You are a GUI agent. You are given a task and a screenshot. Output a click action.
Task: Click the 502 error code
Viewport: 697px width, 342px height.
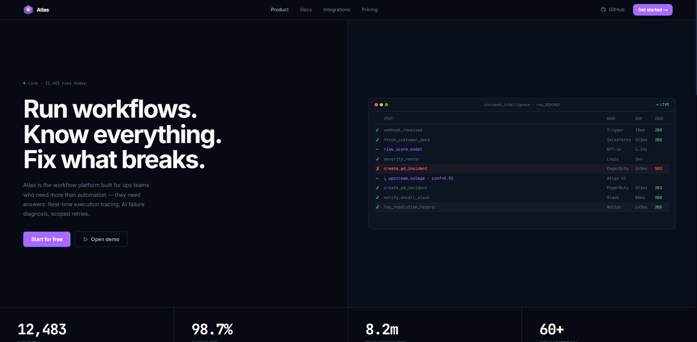[658, 169]
